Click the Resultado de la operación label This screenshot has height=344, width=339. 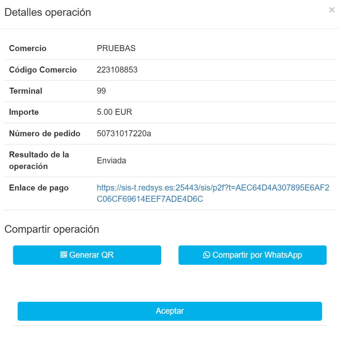39,161
